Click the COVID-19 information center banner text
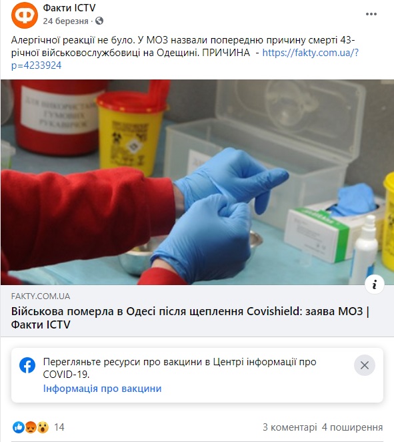 coord(179,368)
